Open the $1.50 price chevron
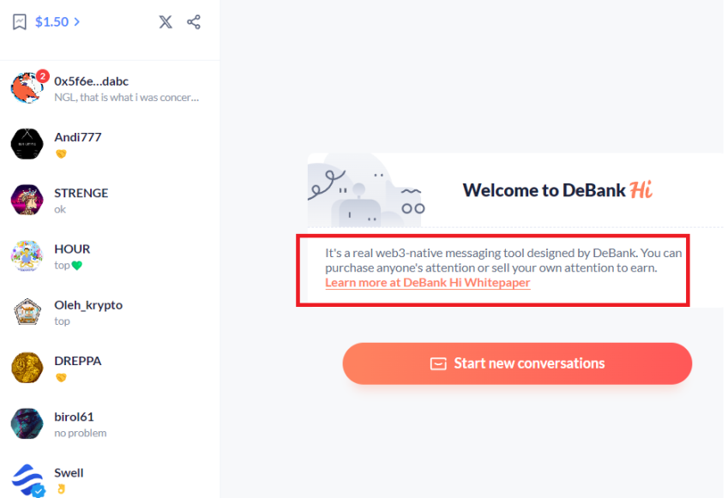 pyautogui.click(x=77, y=21)
